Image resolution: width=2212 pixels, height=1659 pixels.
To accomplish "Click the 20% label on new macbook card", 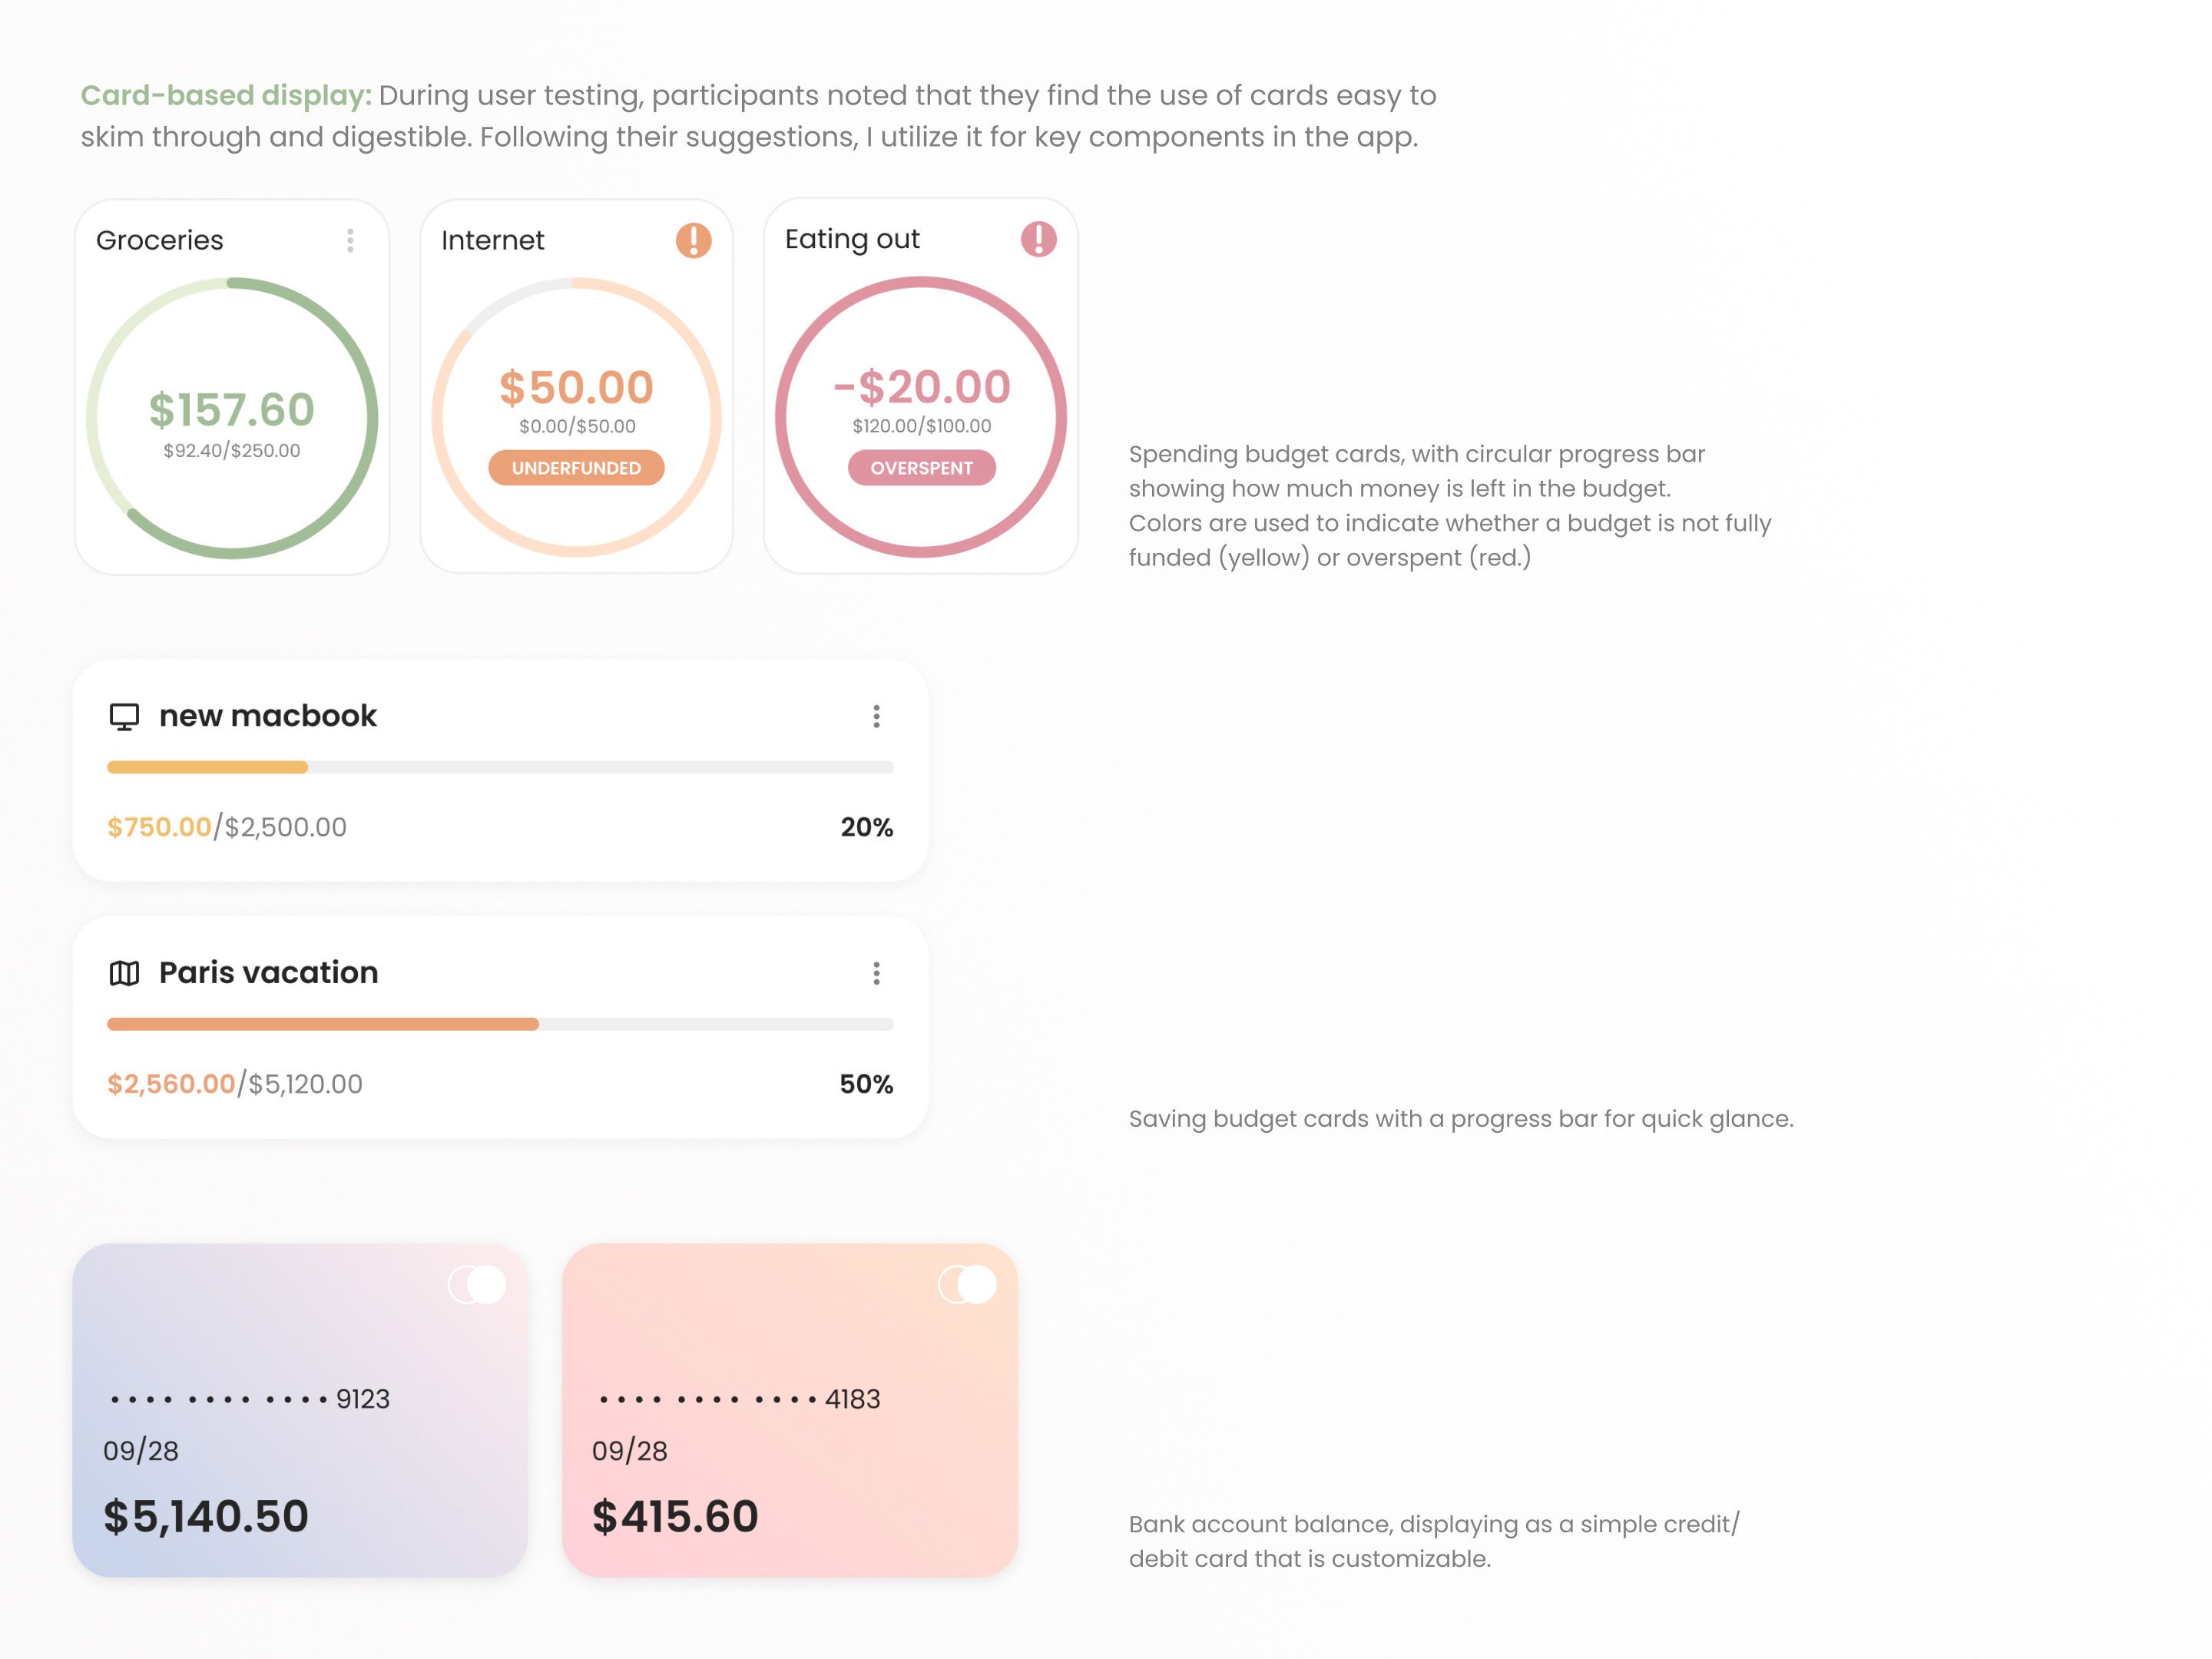I will click(866, 827).
